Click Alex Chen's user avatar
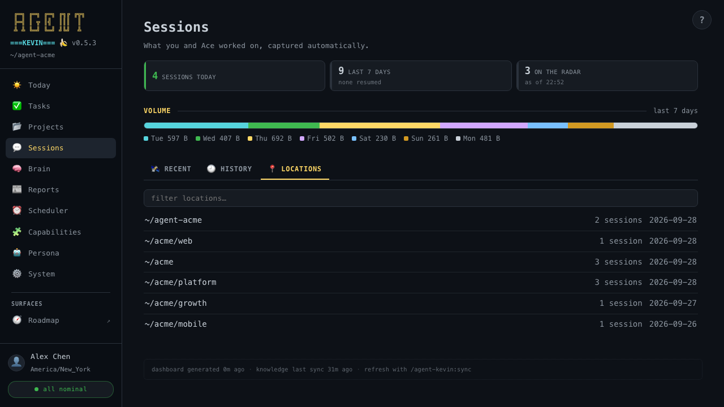 point(16,362)
